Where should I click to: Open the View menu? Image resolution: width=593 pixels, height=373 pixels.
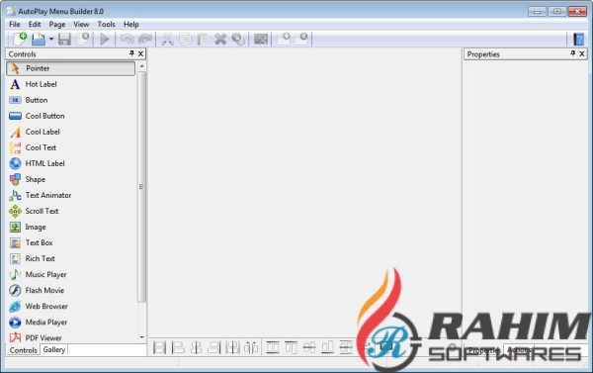(x=81, y=24)
